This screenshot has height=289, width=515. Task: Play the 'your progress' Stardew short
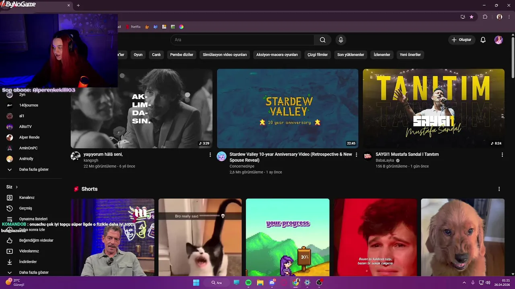point(287,237)
